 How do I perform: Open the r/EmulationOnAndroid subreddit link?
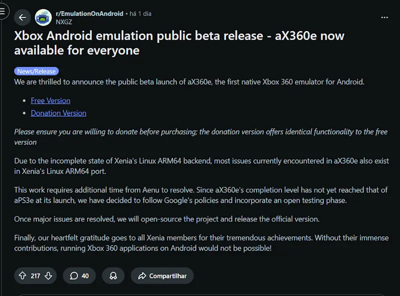click(x=89, y=13)
